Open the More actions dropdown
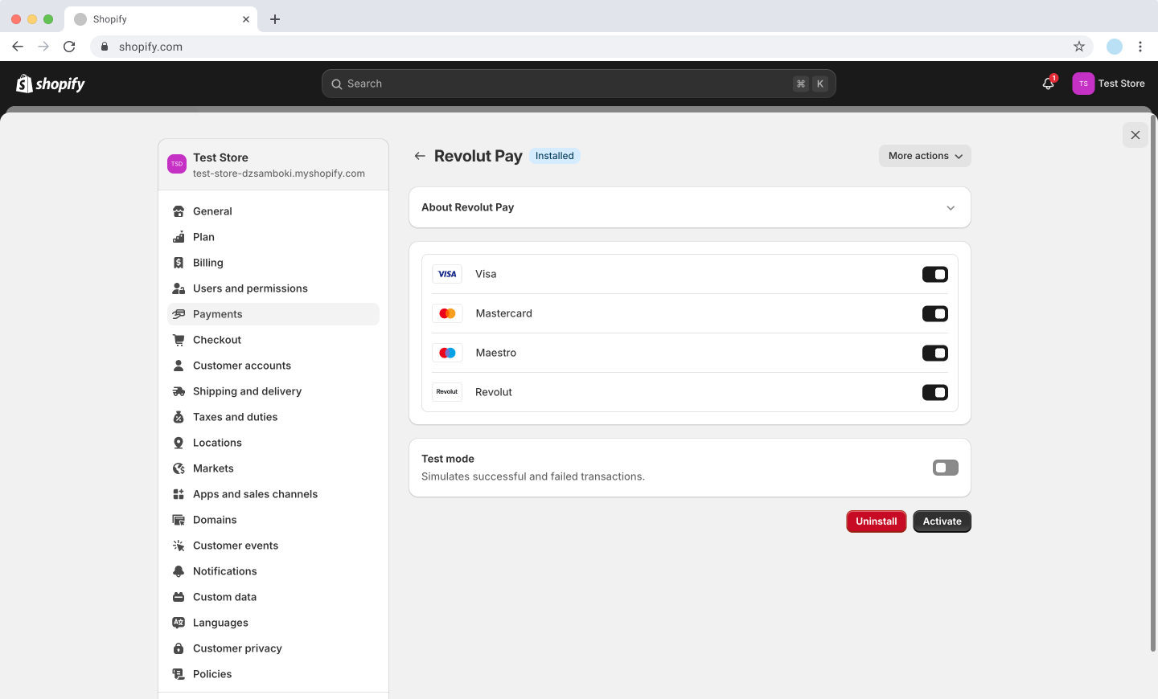The height and width of the screenshot is (699, 1158). pos(925,156)
